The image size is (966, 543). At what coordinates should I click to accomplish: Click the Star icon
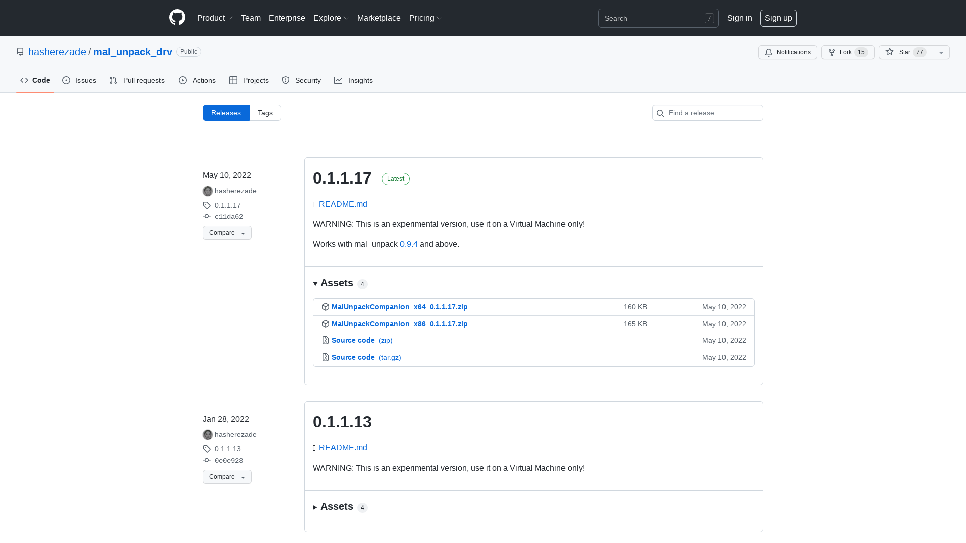coord(890,52)
